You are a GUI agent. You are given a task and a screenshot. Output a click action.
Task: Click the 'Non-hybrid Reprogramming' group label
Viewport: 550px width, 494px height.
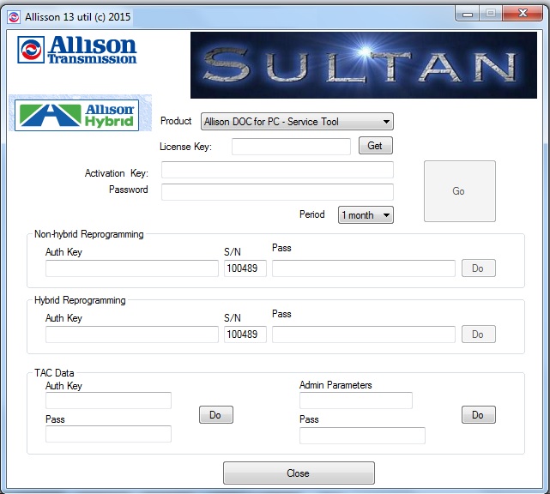pyautogui.click(x=89, y=234)
